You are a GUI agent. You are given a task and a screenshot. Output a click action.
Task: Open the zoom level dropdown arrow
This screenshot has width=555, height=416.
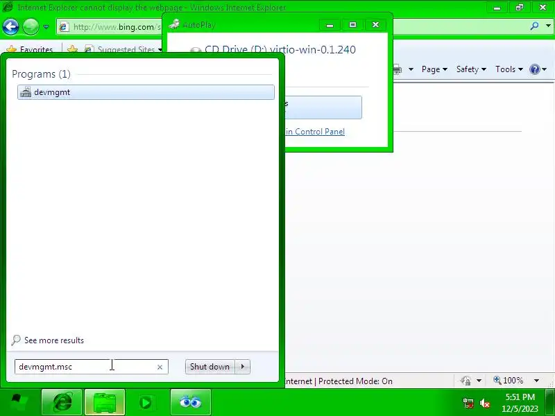[536, 381]
